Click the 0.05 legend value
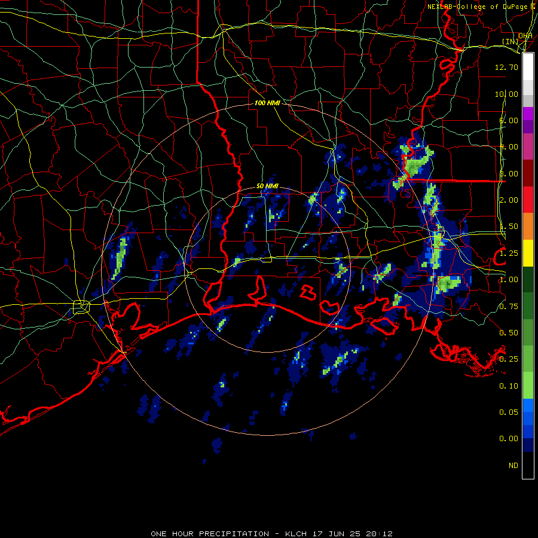The height and width of the screenshot is (538, 538). click(x=509, y=412)
